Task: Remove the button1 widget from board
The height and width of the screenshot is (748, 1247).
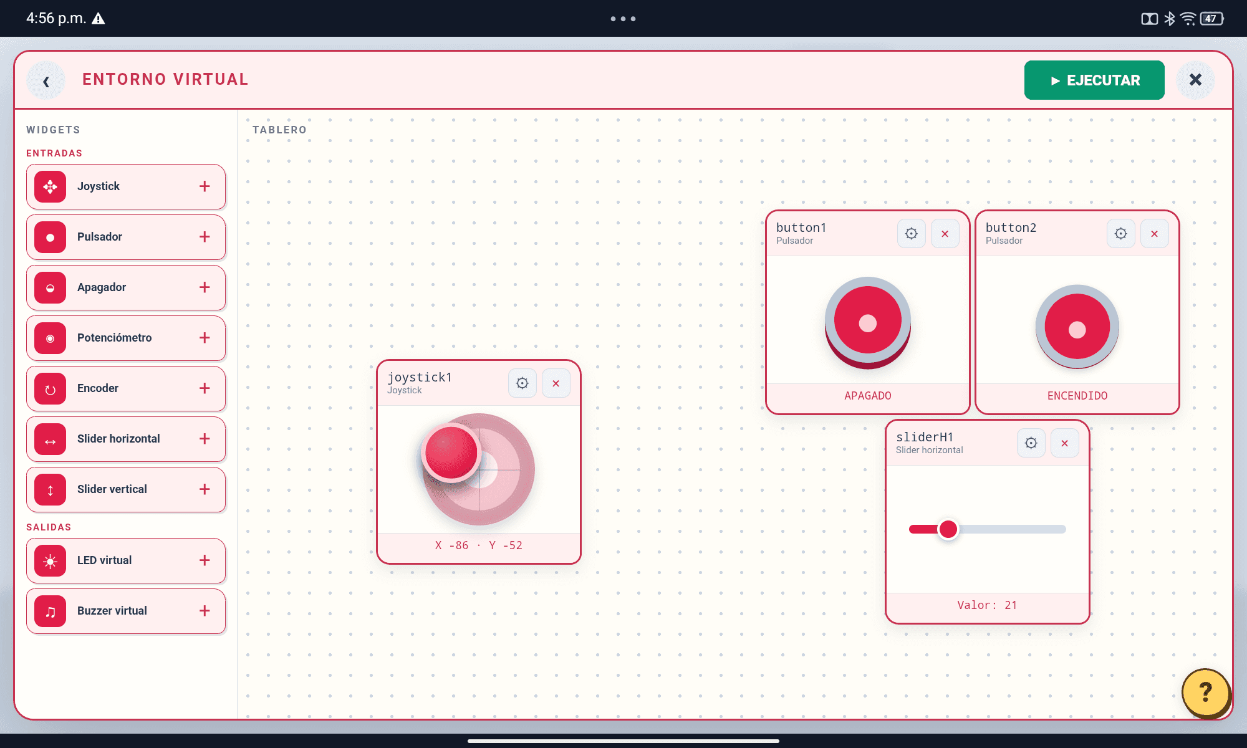Action: click(x=945, y=234)
